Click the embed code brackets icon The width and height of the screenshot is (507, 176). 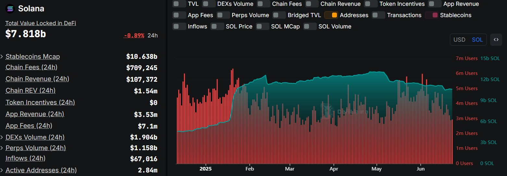pyautogui.click(x=496, y=40)
